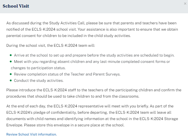188x139 pixels.
Task: Click the words Teacher and Parent Surveys
Action: [95, 74]
